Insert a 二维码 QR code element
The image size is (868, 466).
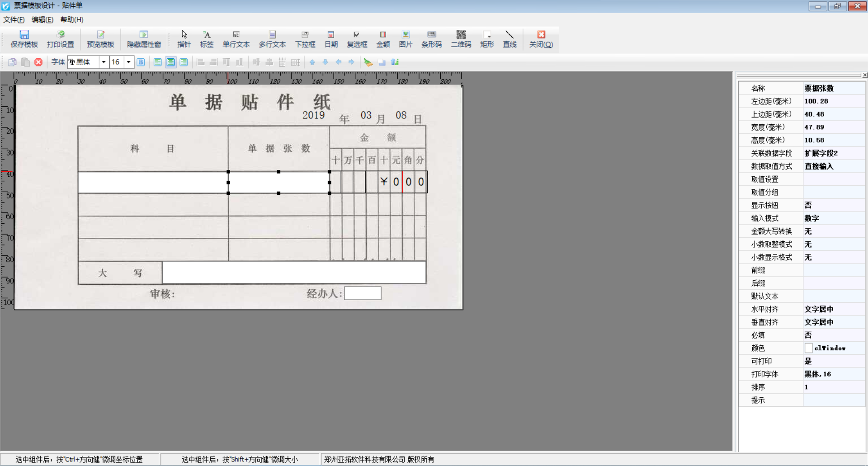461,39
